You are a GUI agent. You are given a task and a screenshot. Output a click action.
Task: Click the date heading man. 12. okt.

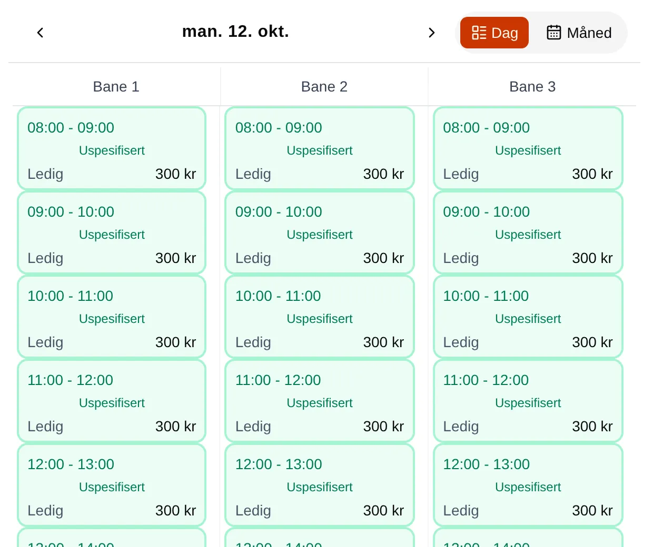click(235, 32)
